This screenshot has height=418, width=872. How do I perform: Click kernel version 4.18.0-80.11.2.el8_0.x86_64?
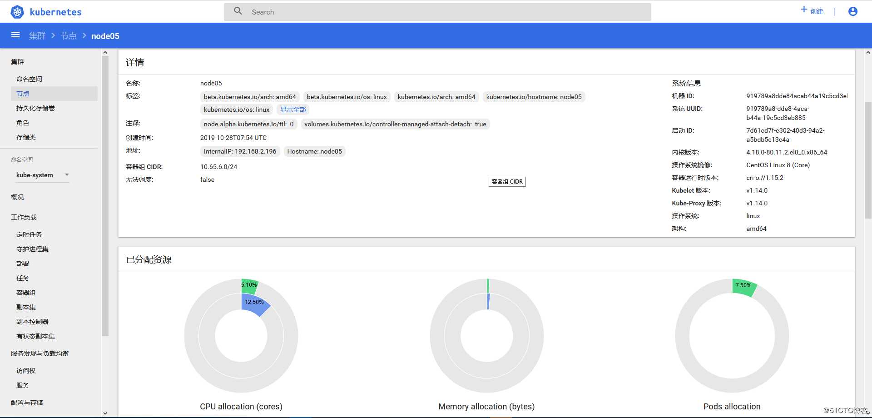point(787,152)
